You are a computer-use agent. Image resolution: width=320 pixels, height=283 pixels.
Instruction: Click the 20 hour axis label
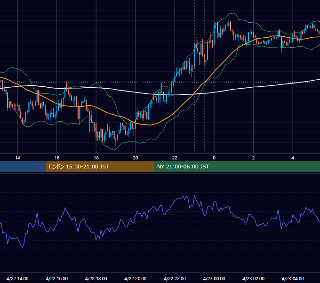pos(136,158)
